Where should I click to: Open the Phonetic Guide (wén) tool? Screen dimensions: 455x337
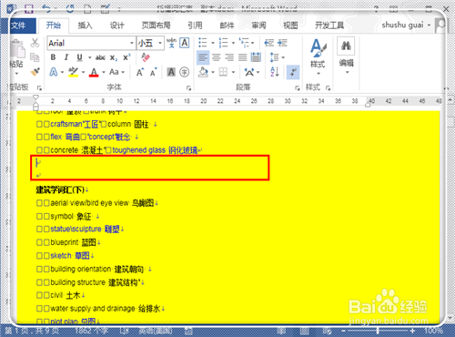(172, 43)
